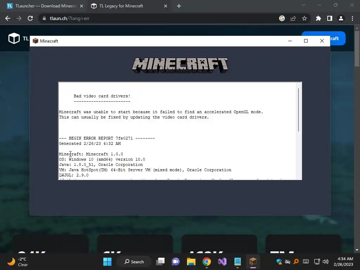
Task: Click the orange magnifier tray icon
Action: pos(296,262)
